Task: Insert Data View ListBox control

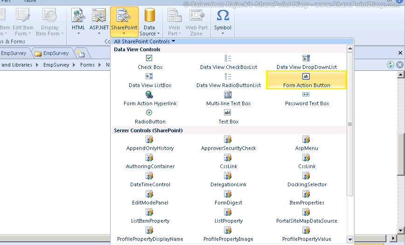Action: [150, 81]
